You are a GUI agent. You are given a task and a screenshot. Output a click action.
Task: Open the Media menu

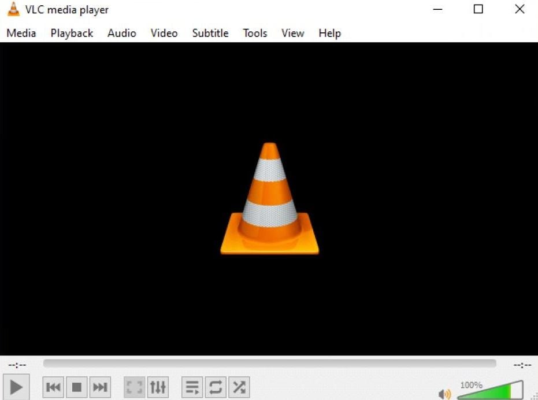[x=21, y=34]
